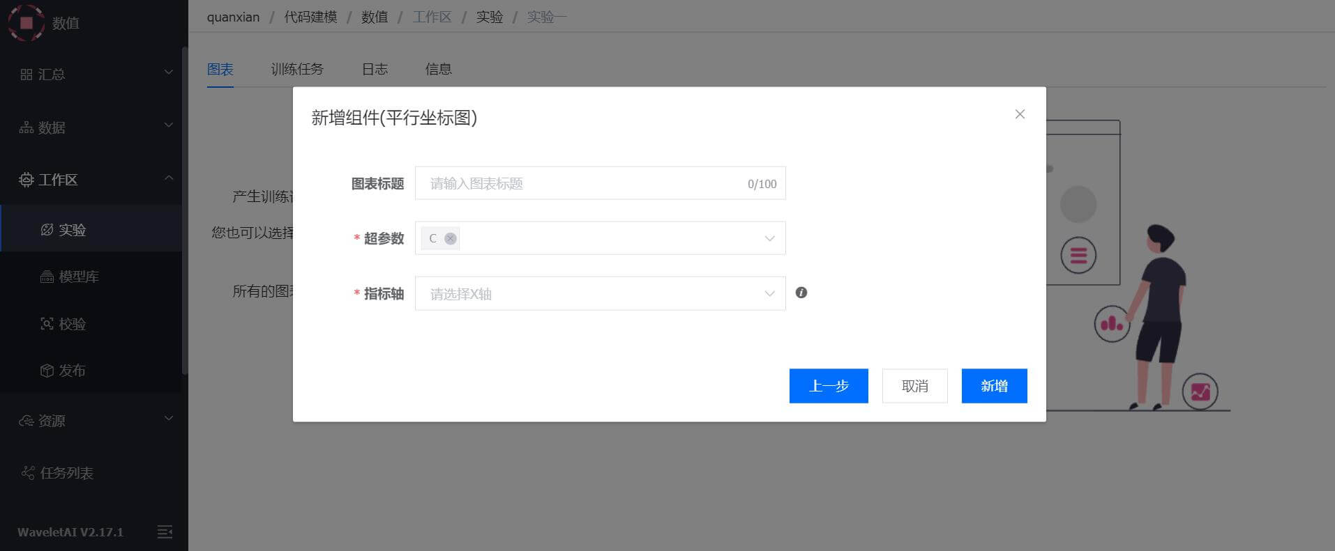Open 发布 in the sidebar menu
1335x551 pixels.
[91, 370]
